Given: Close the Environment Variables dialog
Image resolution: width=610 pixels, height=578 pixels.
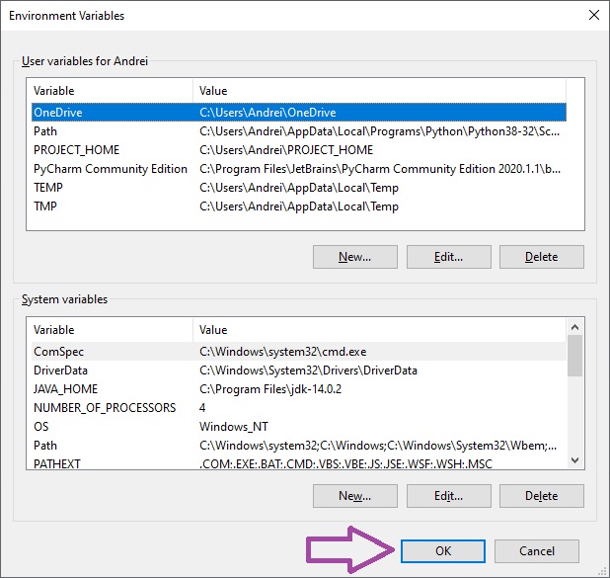Looking at the screenshot, I should [x=593, y=15].
